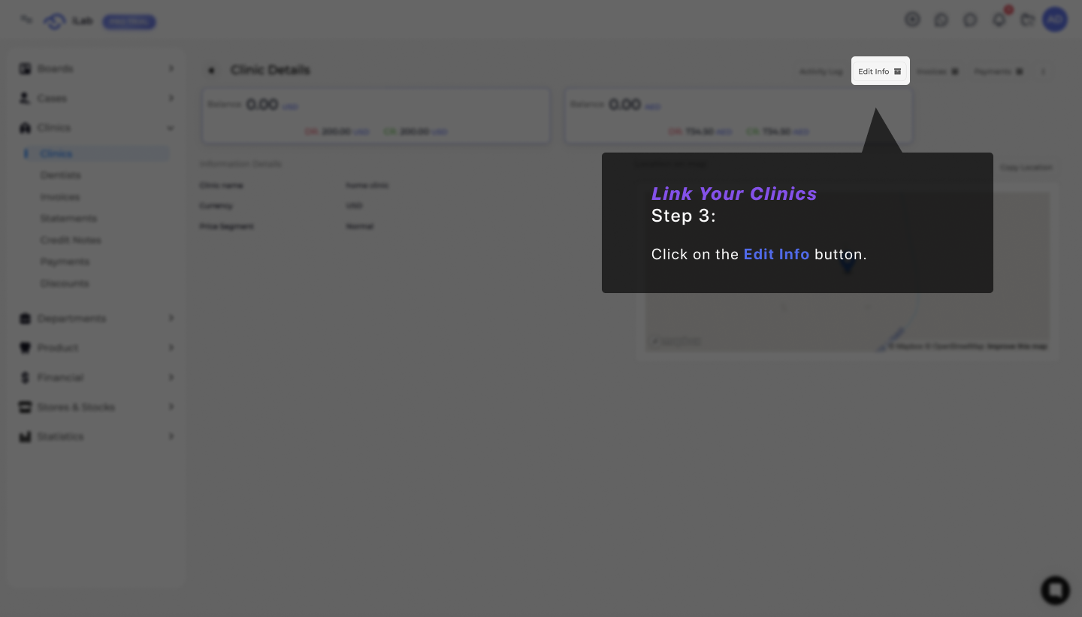This screenshot has height=617, width=1082.
Task: Click the add (plus circle) icon
Action: coord(912,20)
